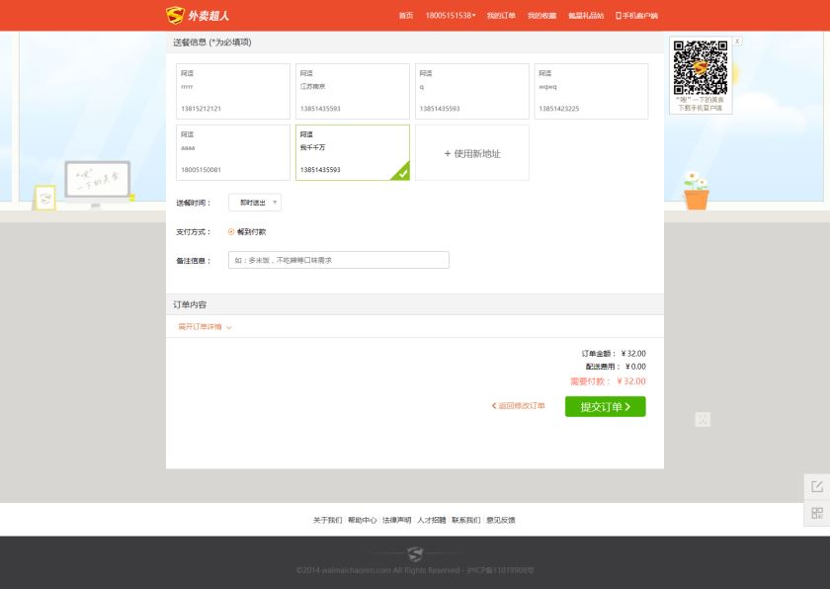
Task: Click the 订单内容 section heading
Action: [x=190, y=304]
